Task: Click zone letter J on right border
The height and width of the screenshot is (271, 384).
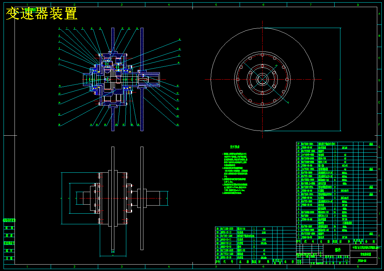Action: (x=379, y=213)
